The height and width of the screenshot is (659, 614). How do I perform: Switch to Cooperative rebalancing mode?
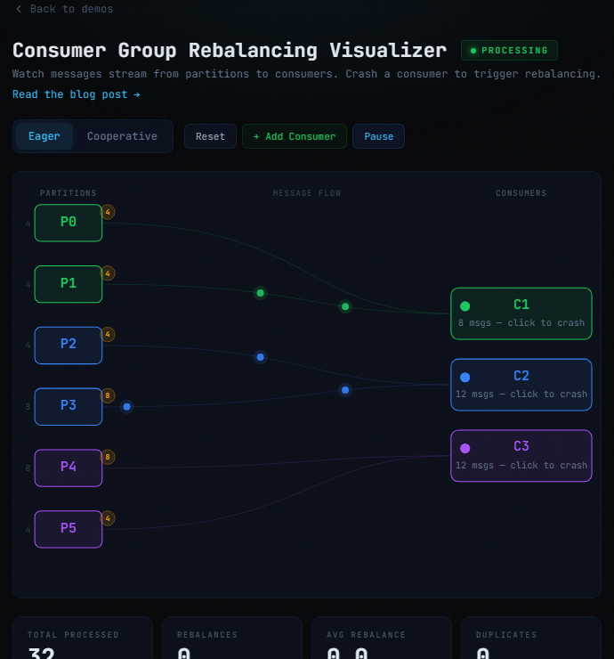122,136
